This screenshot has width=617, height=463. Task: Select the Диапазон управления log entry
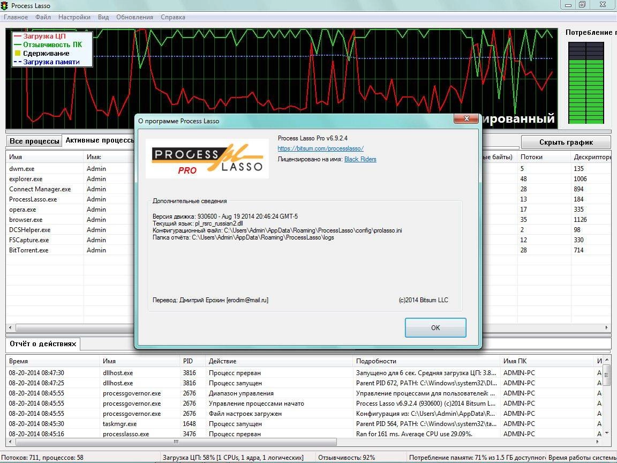(304, 393)
